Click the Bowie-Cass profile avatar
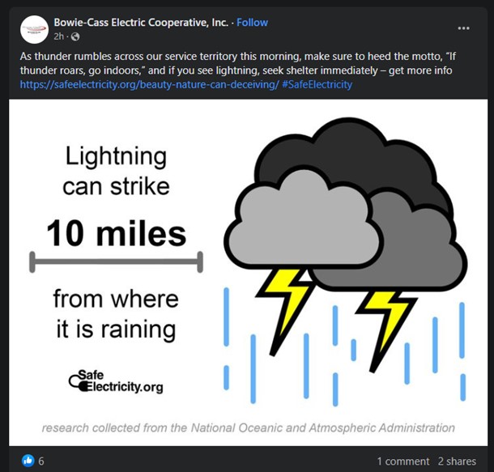The image size is (494, 472). [34, 29]
